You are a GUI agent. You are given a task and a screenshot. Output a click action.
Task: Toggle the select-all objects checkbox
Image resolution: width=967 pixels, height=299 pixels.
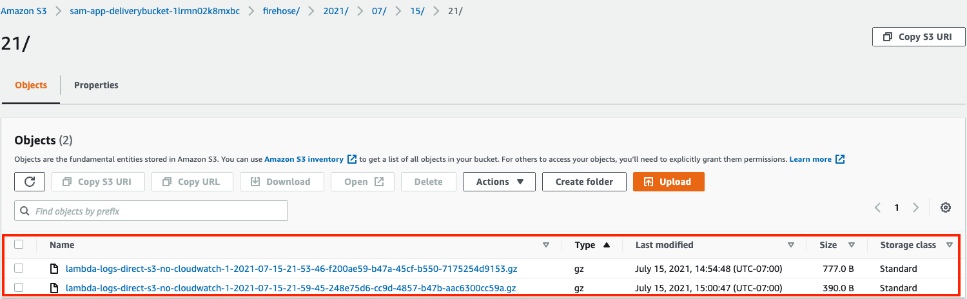pyautogui.click(x=19, y=244)
